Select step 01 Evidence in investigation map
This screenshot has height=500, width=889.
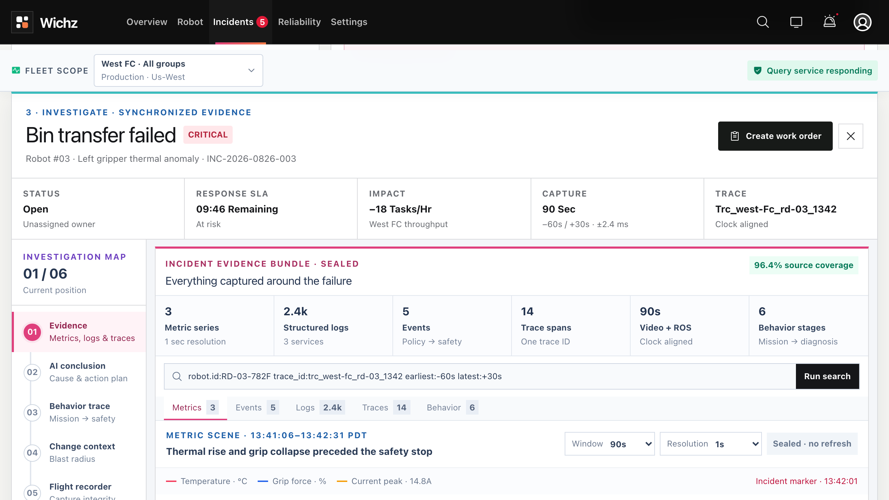(80, 332)
